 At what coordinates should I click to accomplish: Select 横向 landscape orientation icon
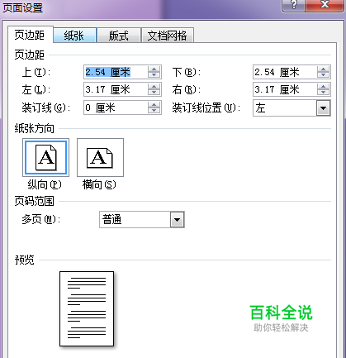tap(100, 158)
